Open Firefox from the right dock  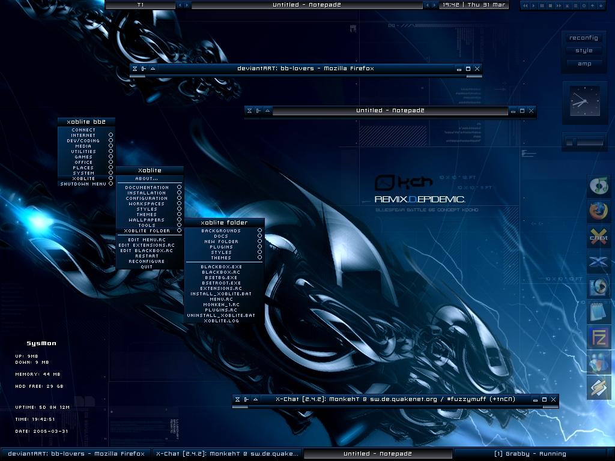click(599, 211)
